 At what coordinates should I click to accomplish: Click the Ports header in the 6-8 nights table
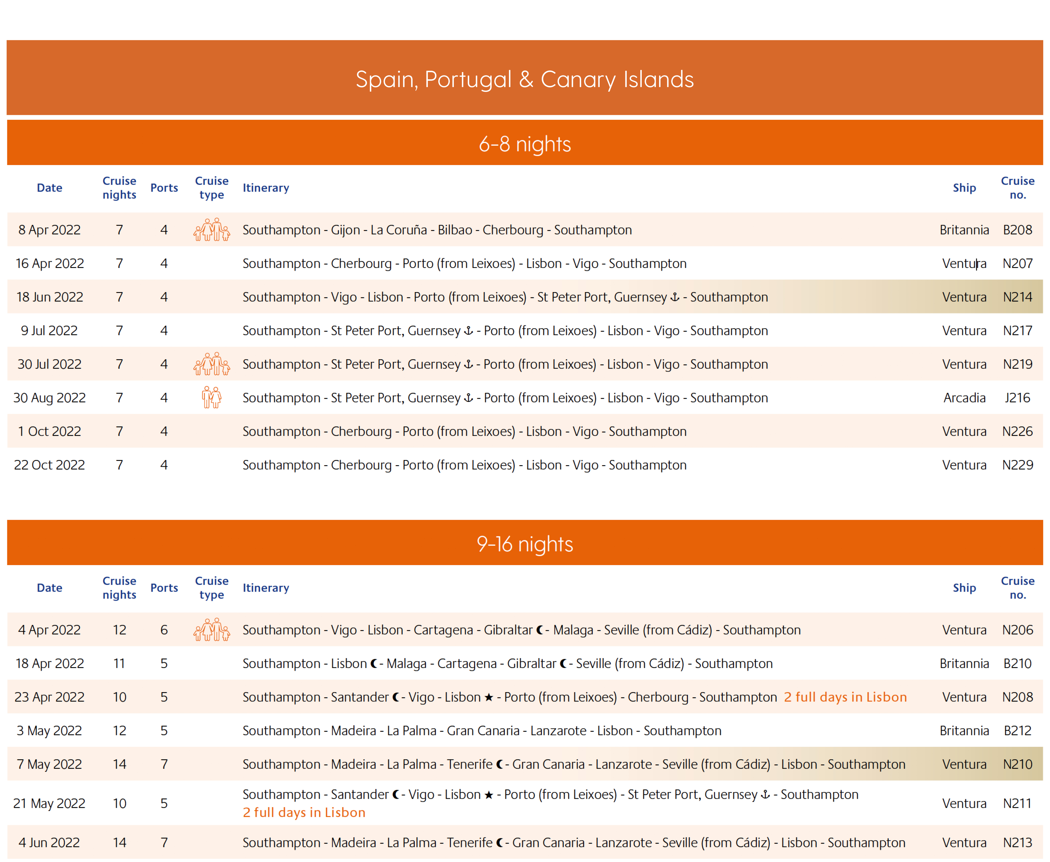(164, 188)
